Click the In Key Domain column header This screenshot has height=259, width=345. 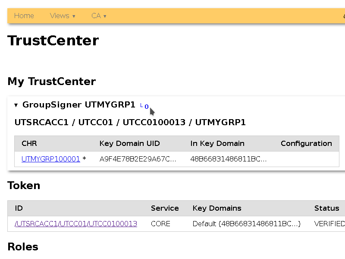coord(217,143)
